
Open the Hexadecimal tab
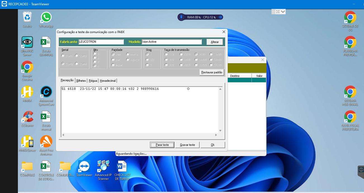108,81
